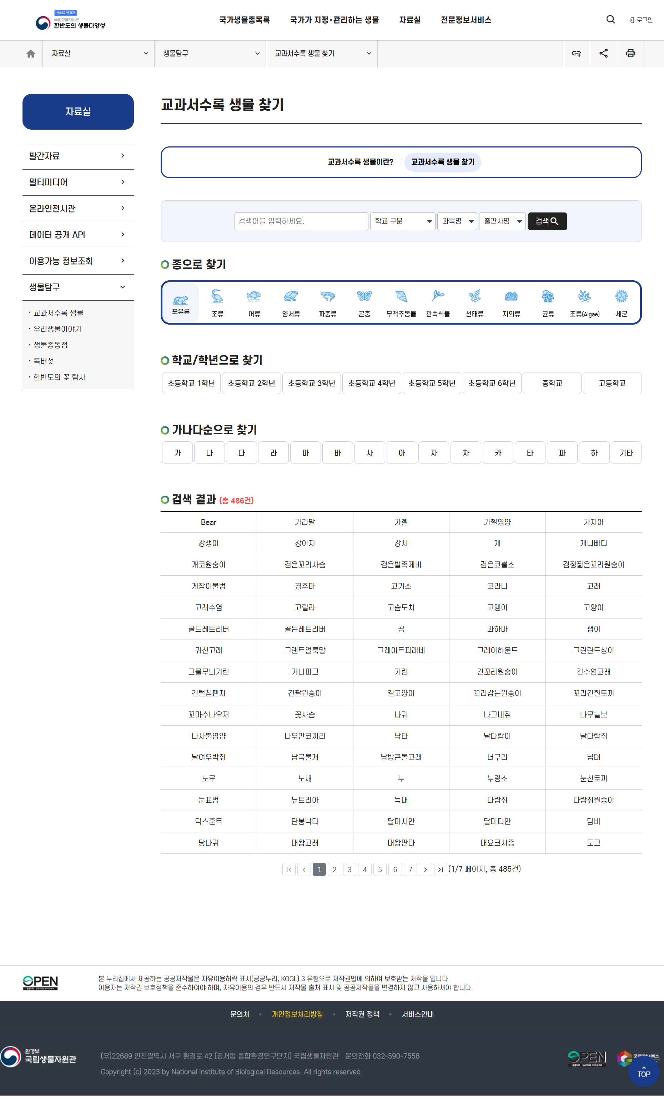This screenshot has width=664, height=1097.
Task: Switch to 교과서수록 생물이란? tab
Action: point(360,162)
